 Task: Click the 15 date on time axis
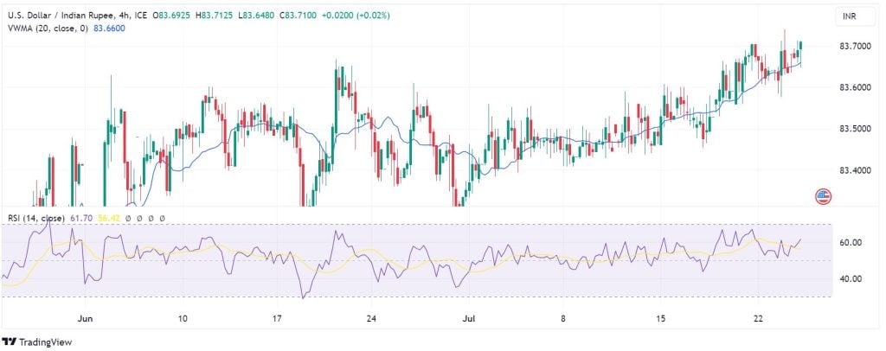662,318
